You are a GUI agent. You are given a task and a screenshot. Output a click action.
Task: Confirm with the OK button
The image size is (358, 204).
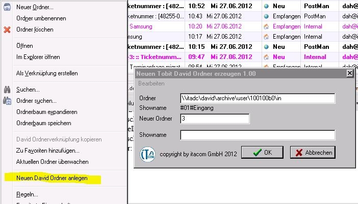pyautogui.click(x=262, y=152)
